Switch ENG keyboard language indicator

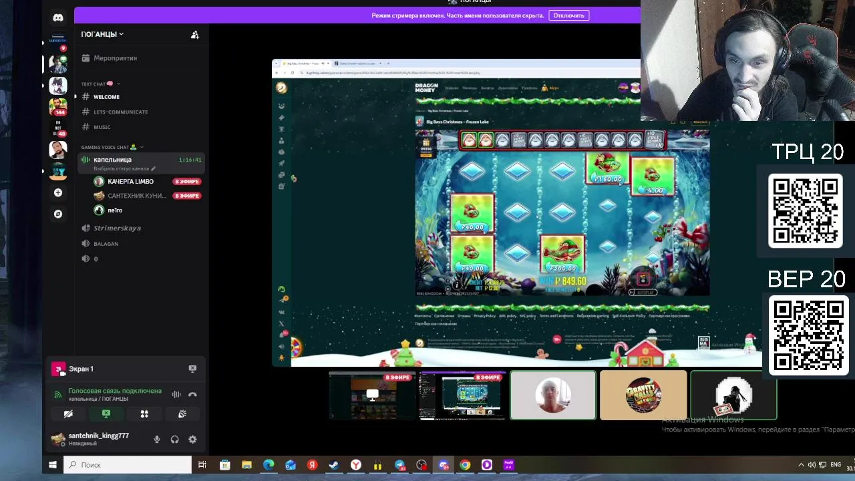(x=836, y=465)
